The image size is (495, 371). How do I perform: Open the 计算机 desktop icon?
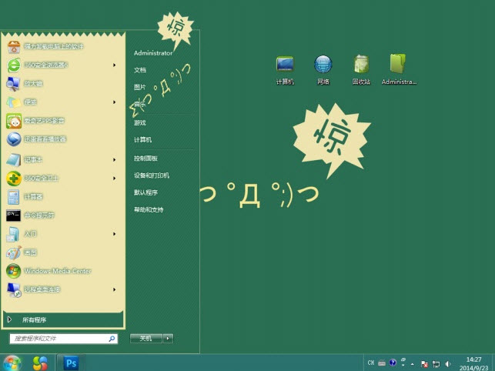click(285, 65)
